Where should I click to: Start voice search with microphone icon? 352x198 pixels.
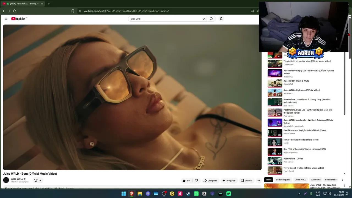[221, 19]
